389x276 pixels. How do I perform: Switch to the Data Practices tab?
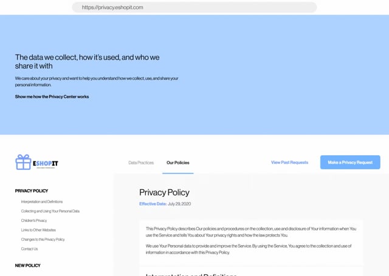[141, 163]
